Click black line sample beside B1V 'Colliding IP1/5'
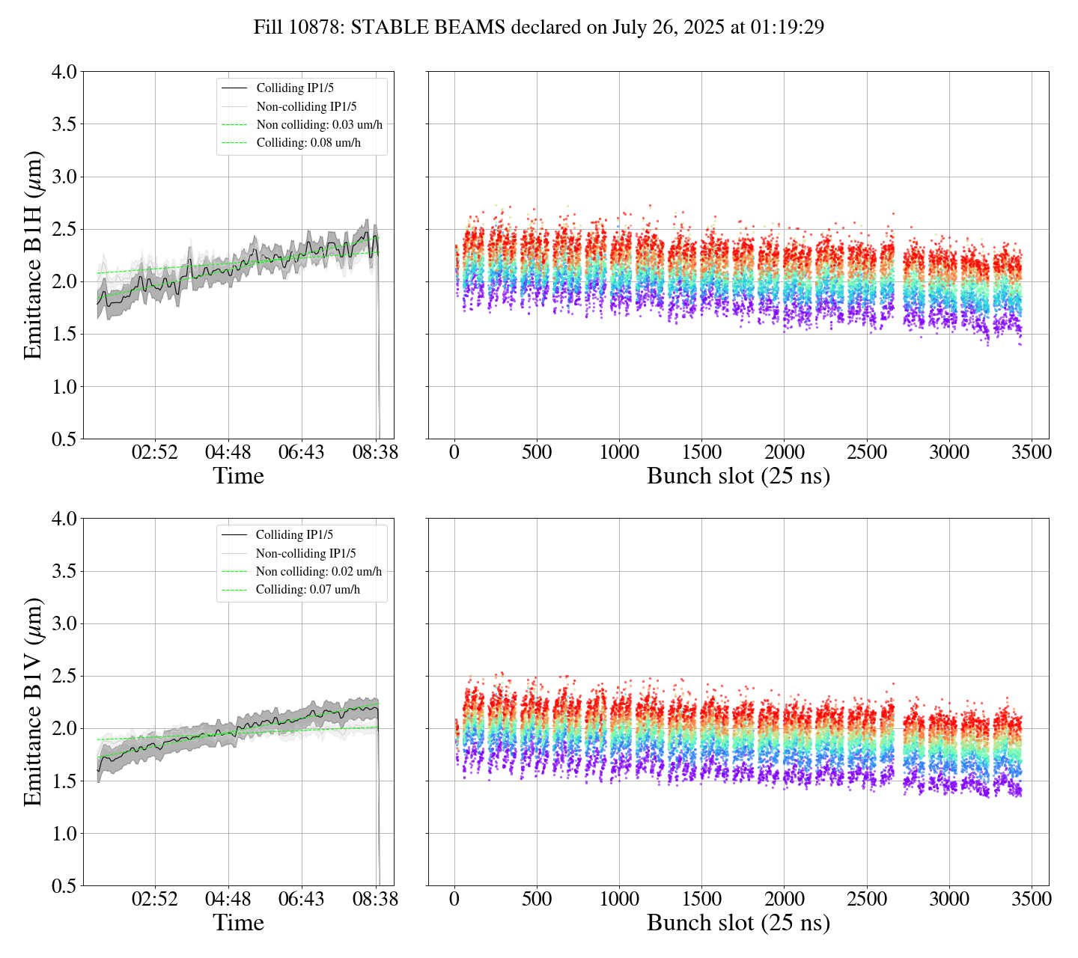Image resolution: width=1078 pixels, height=958 pixels. tap(234, 535)
